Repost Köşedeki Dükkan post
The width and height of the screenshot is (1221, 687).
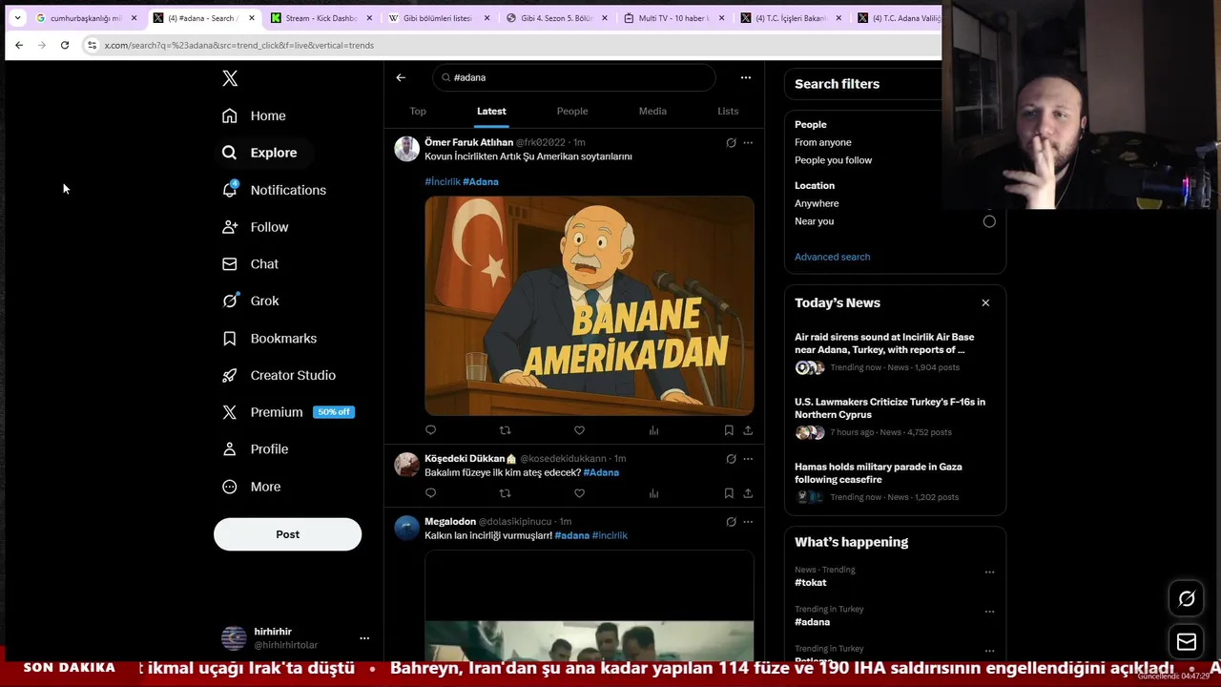coord(505,493)
